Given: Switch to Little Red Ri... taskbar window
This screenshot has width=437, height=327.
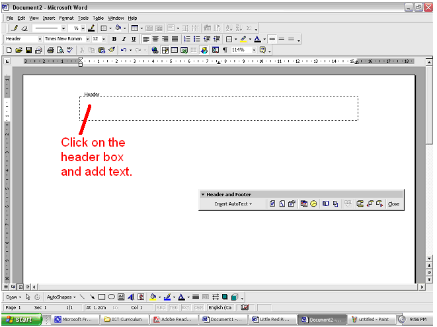Looking at the screenshot, I should (x=272, y=320).
